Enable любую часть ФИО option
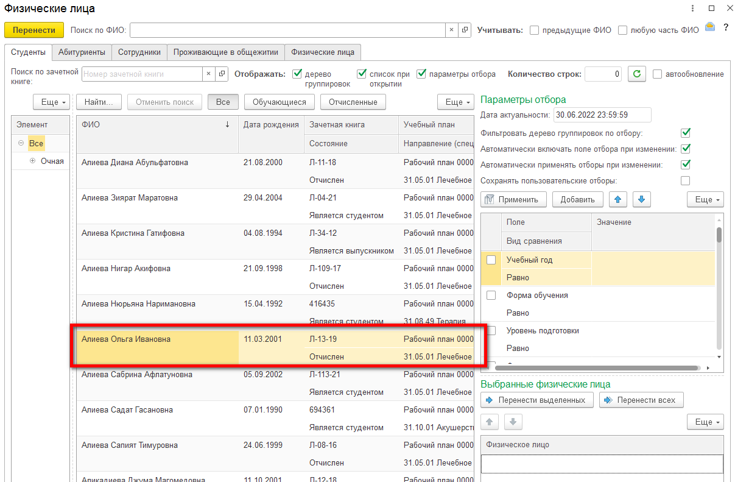The image size is (735, 482). 622,30
